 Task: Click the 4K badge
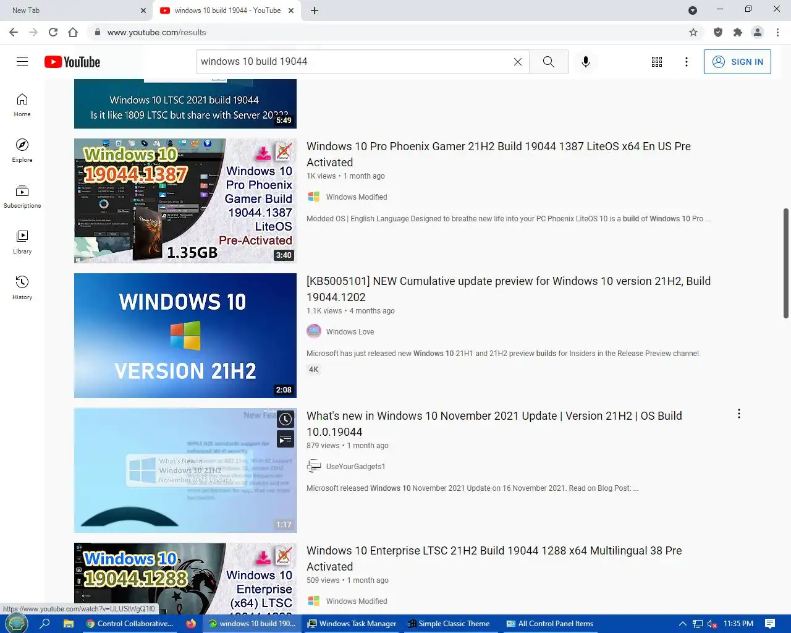pyautogui.click(x=314, y=370)
